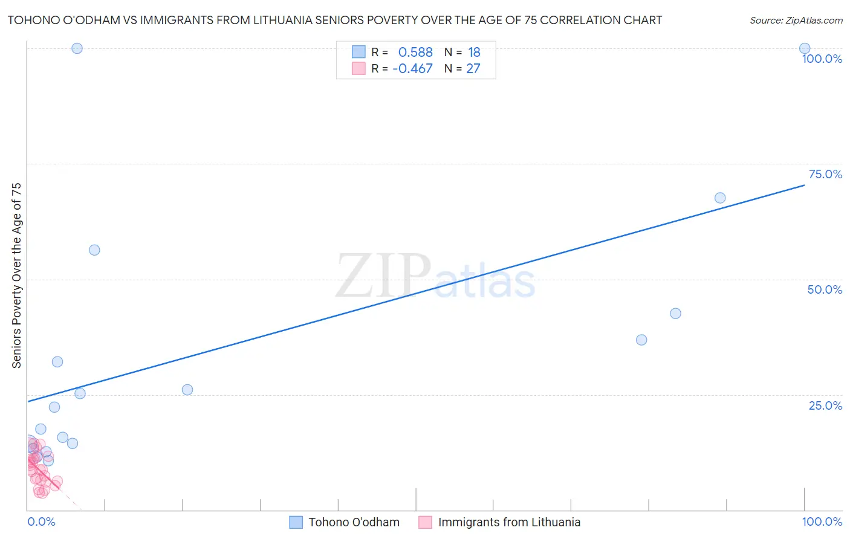Click the pink swatch beside R = -0.467
The image size is (850, 539).
[x=358, y=68]
